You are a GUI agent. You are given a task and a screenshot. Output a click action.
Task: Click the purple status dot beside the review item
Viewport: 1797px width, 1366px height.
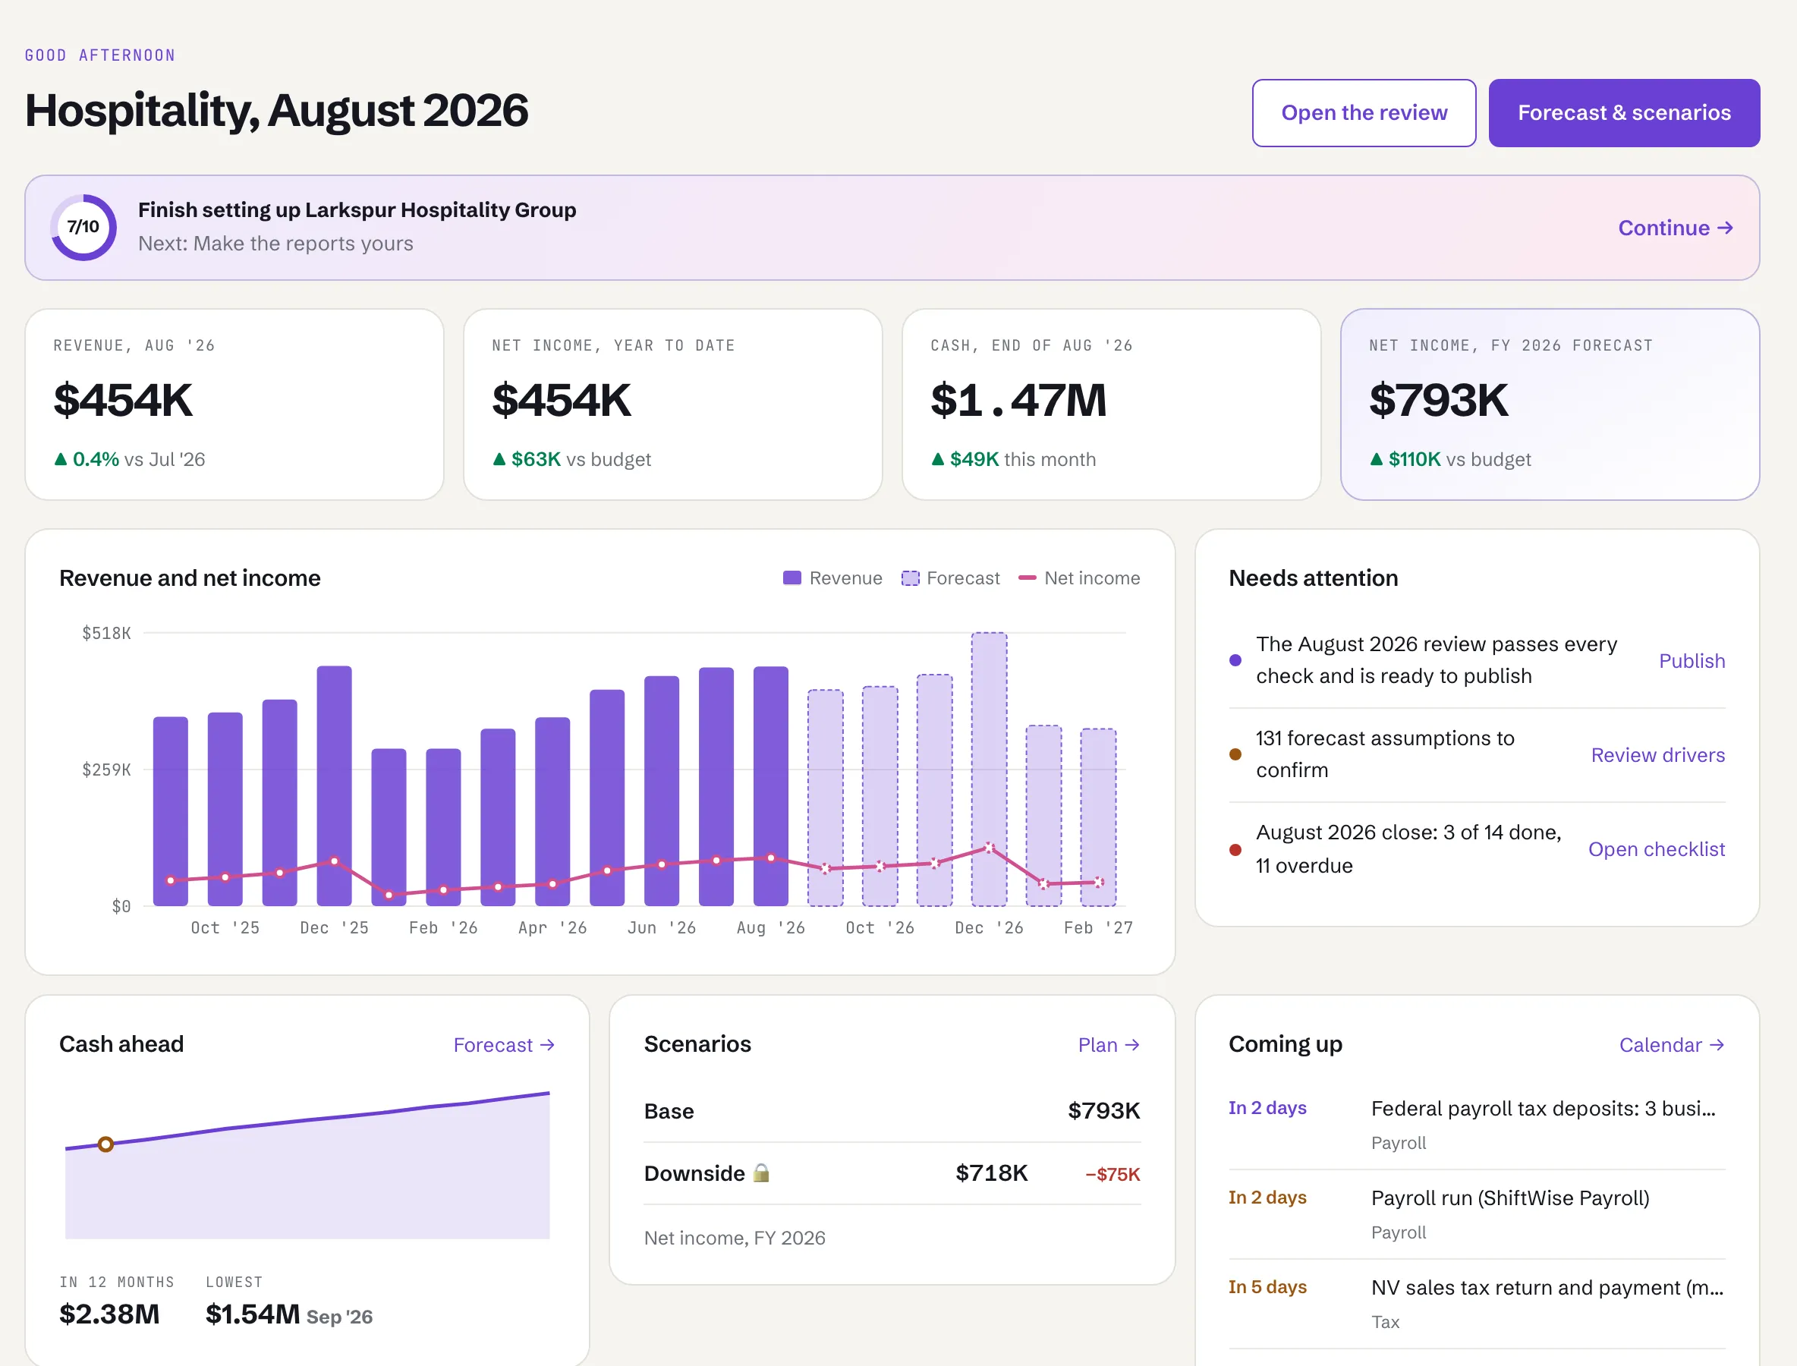click(x=1235, y=660)
